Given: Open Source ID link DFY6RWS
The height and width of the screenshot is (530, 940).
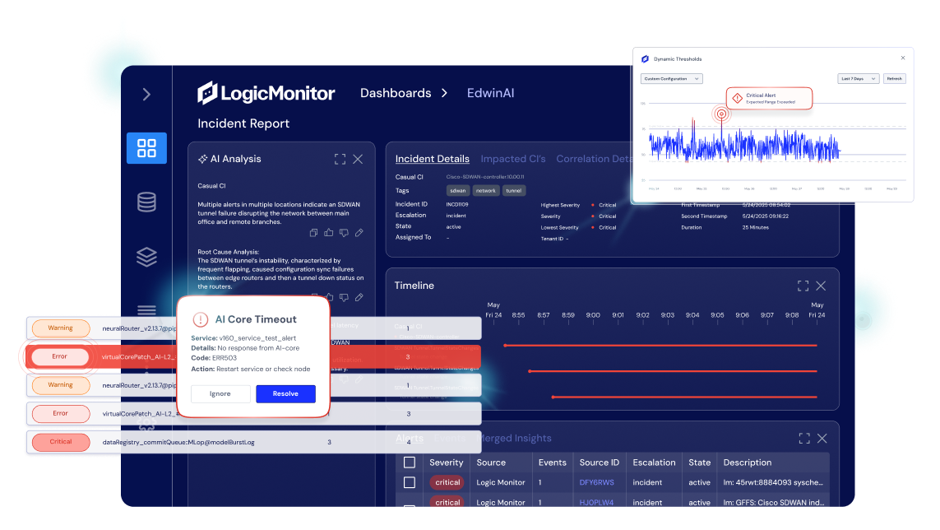Looking at the screenshot, I should coord(596,482).
